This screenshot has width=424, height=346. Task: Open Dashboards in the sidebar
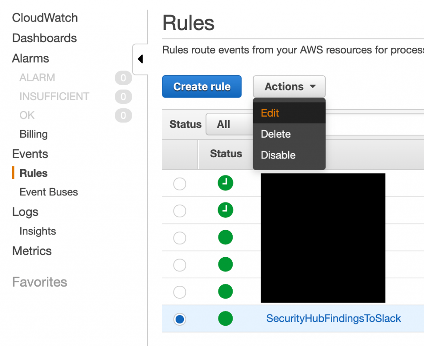(x=45, y=38)
